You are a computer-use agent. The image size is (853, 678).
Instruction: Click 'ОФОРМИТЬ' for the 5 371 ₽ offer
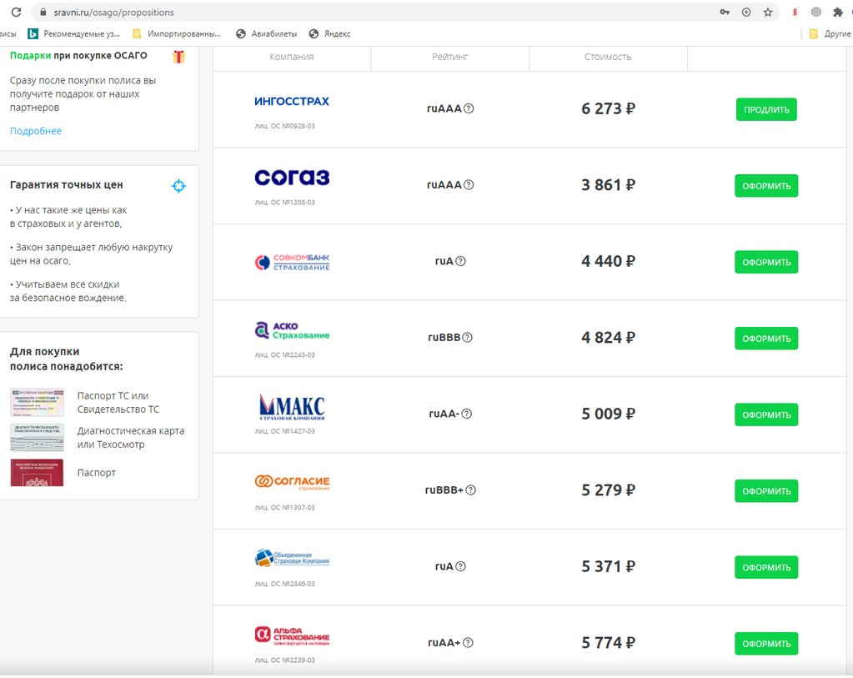click(766, 568)
